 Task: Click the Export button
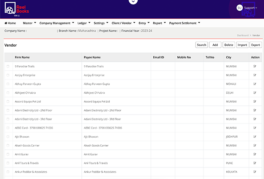[256, 45]
